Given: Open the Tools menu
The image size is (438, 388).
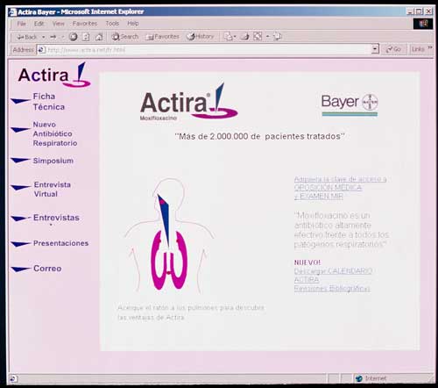Looking at the screenshot, I should click(x=112, y=24).
